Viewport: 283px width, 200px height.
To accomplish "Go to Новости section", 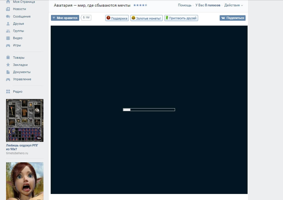I will click(x=20, y=9).
